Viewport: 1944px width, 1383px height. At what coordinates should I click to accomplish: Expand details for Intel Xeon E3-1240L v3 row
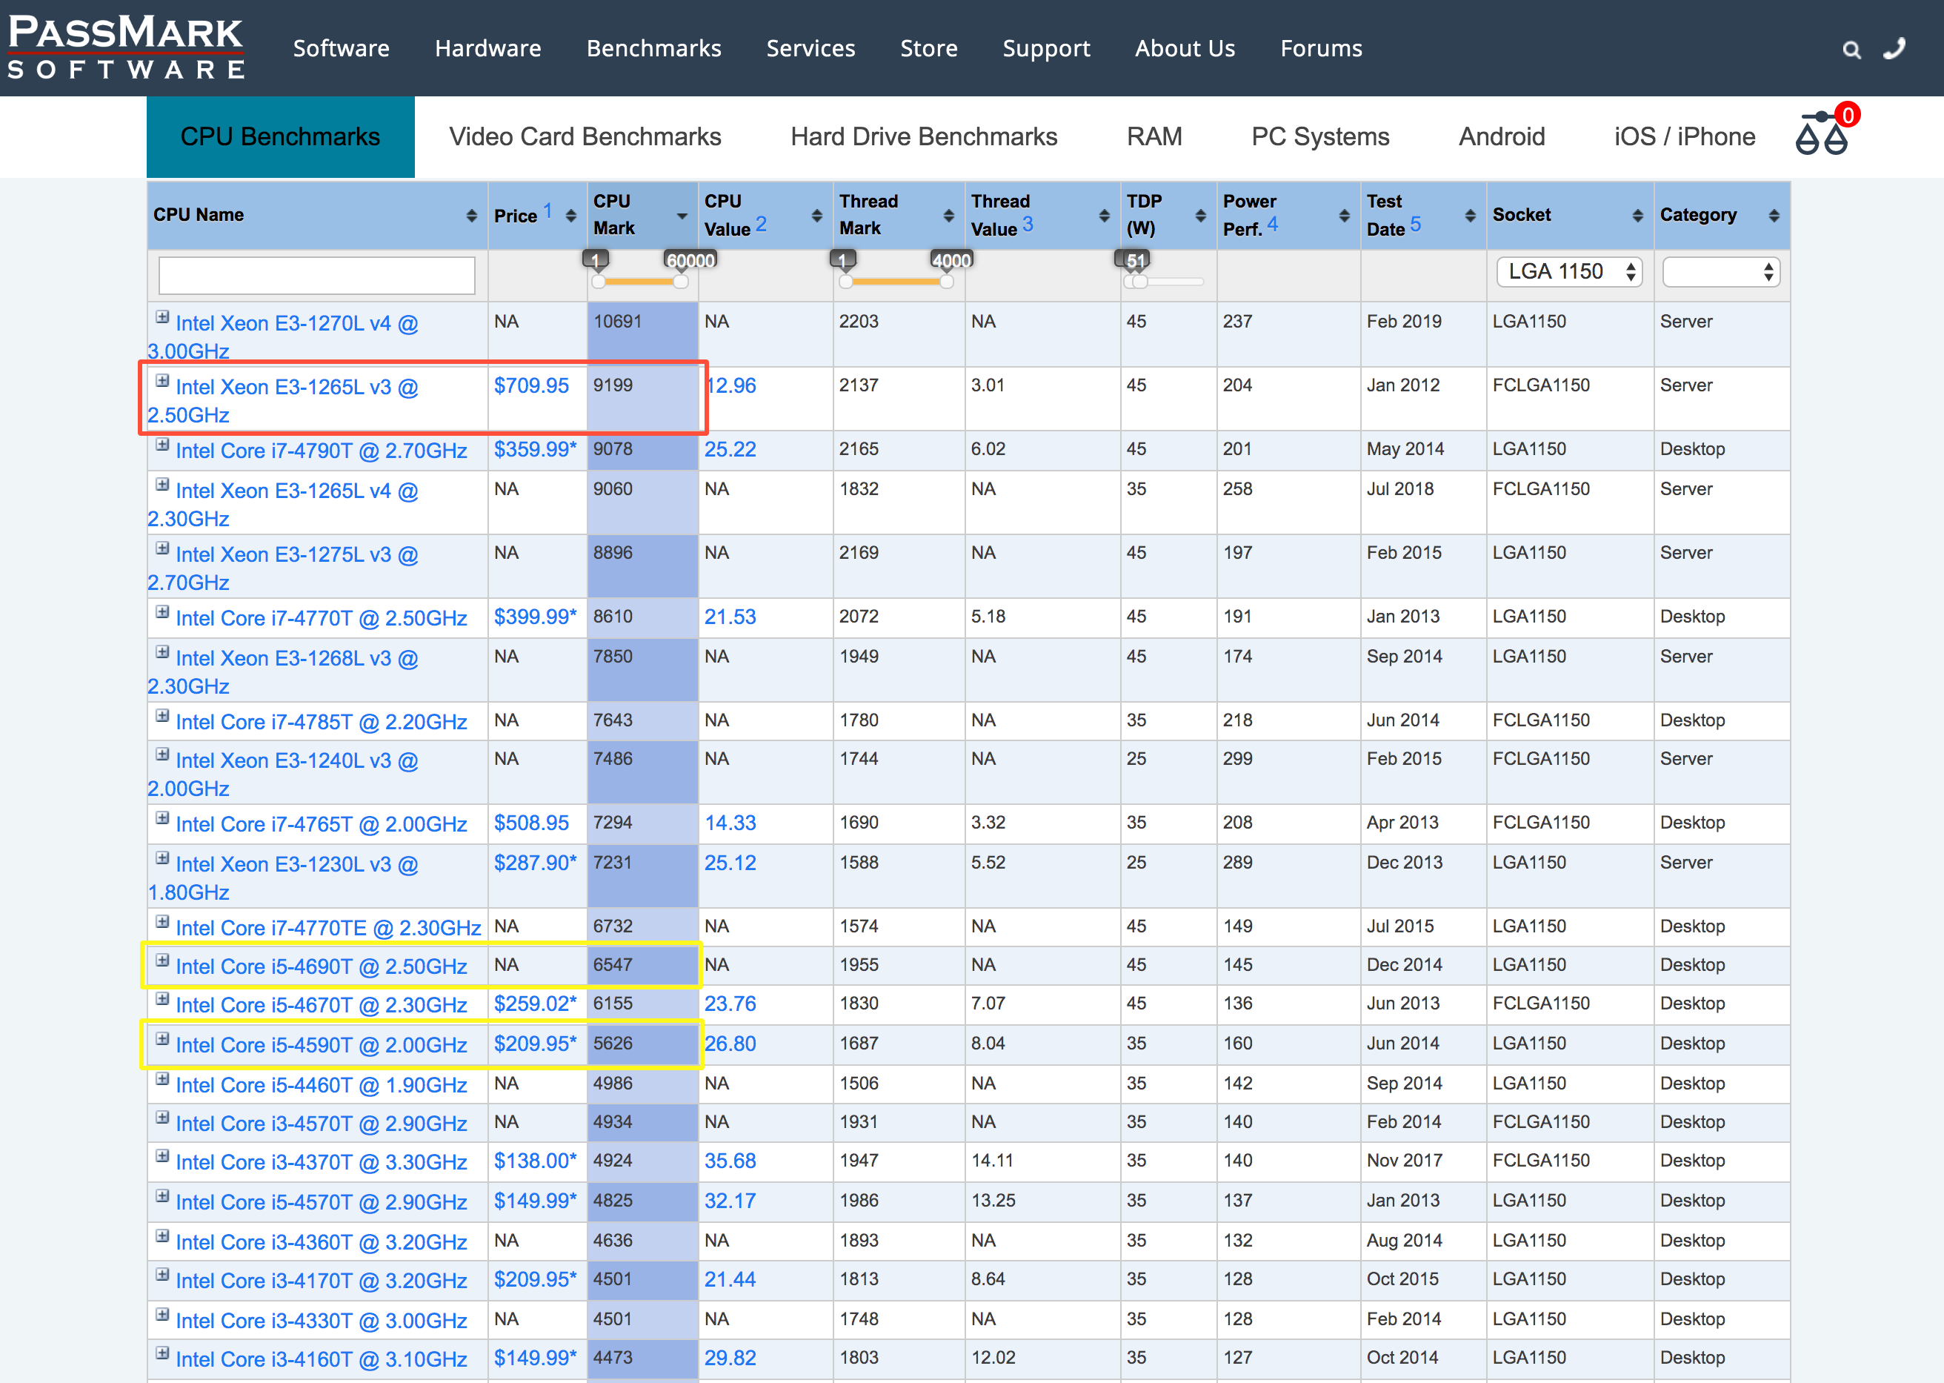tap(162, 754)
